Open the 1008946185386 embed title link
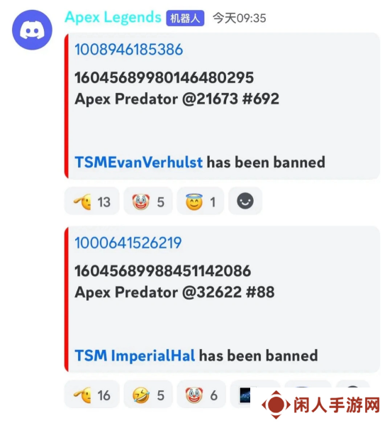The image size is (392, 423). tap(129, 50)
